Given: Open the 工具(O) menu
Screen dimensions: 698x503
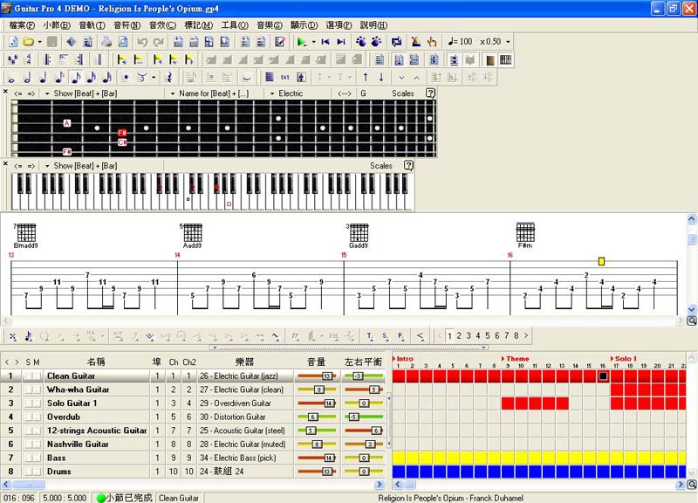Looking at the screenshot, I should coord(234,25).
